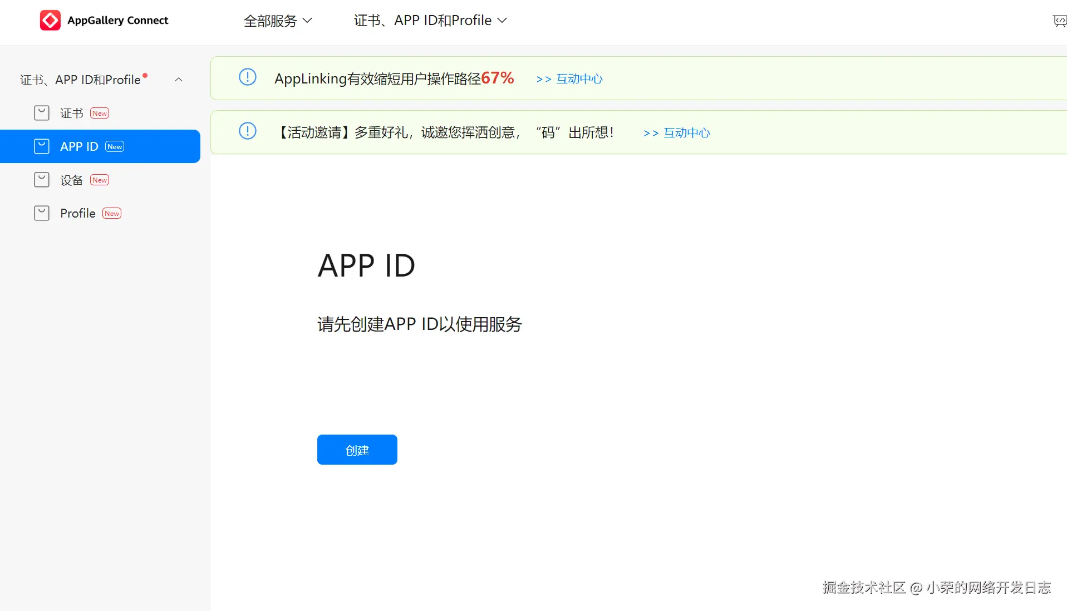Open the 全部服务 dropdown menu
The image size is (1067, 611).
click(x=278, y=21)
